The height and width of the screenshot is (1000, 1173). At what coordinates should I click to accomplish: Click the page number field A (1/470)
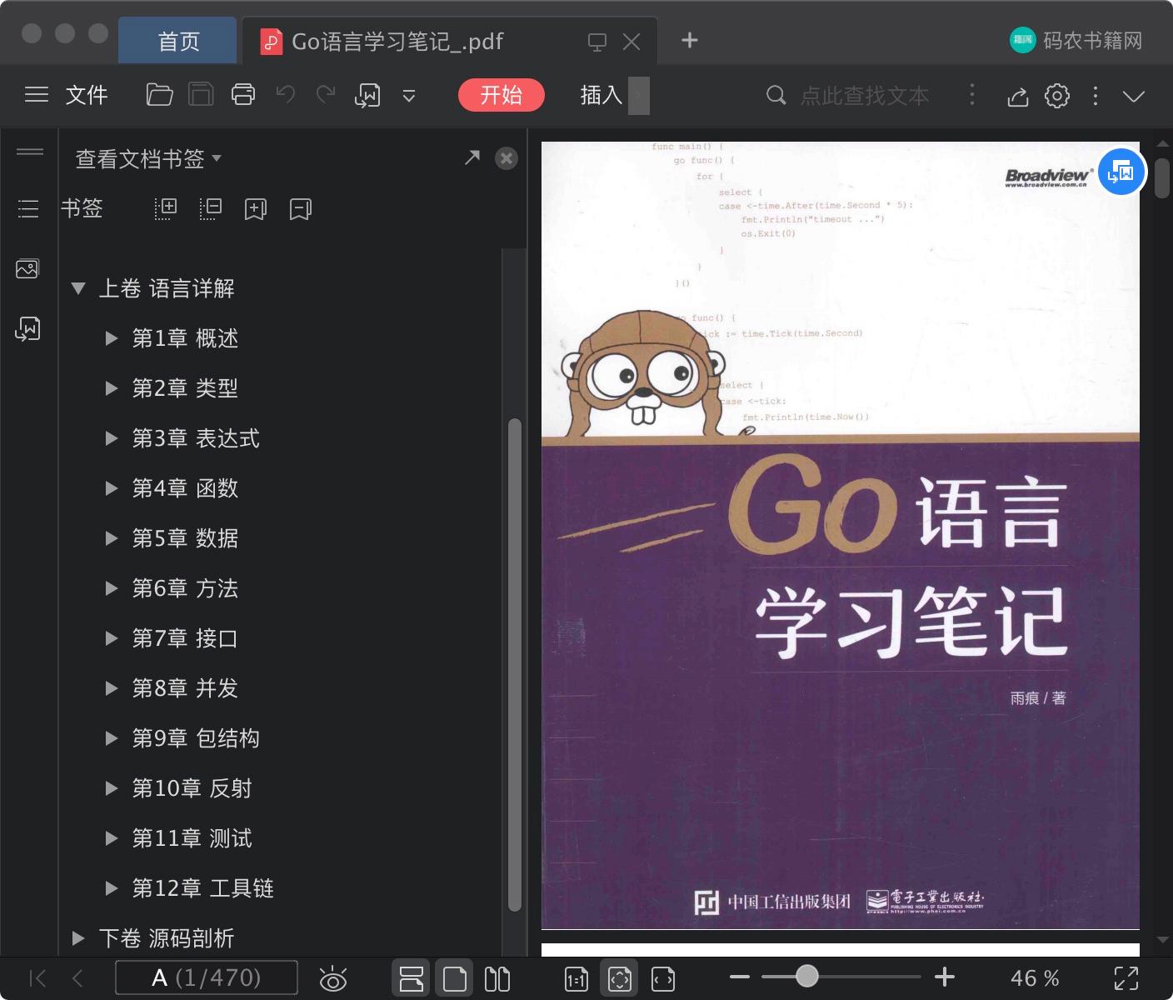207,977
